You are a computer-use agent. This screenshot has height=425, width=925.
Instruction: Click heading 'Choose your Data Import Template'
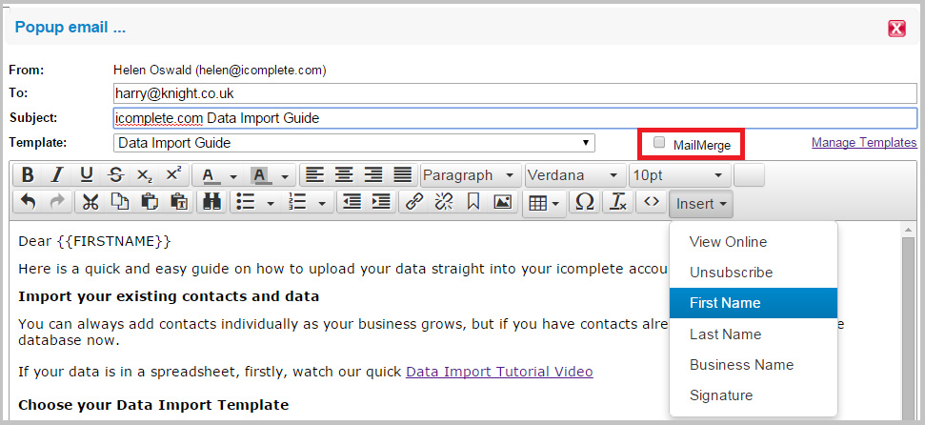point(153,406)
